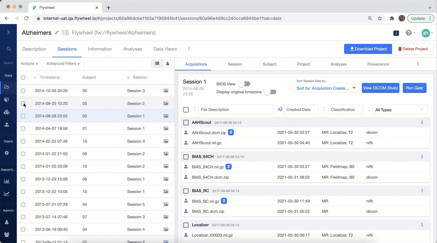Open the collections cube icon in the sidebar

(7, 100)
